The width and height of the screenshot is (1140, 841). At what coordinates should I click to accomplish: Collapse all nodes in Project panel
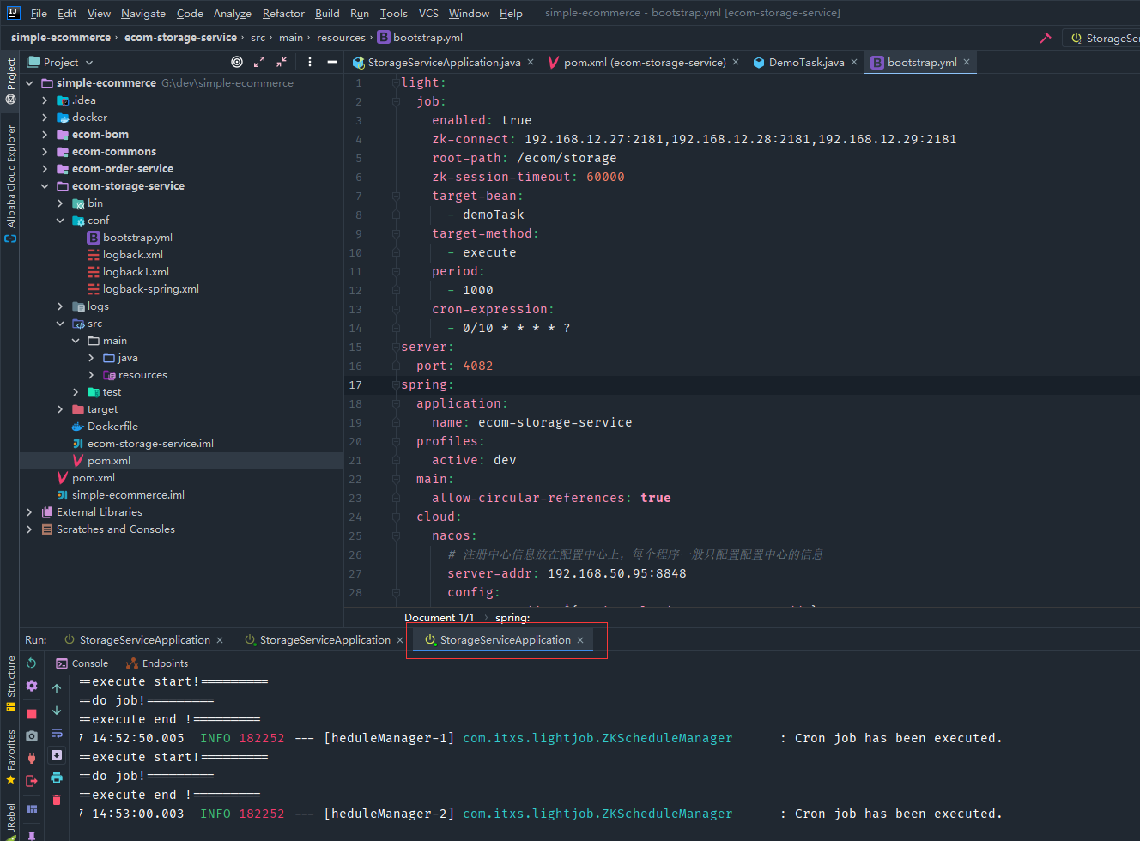tap(282, 62)
